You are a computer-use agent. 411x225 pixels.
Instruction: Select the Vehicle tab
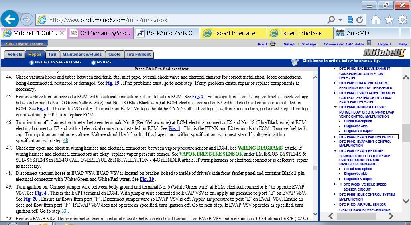(x=15, y=54)
